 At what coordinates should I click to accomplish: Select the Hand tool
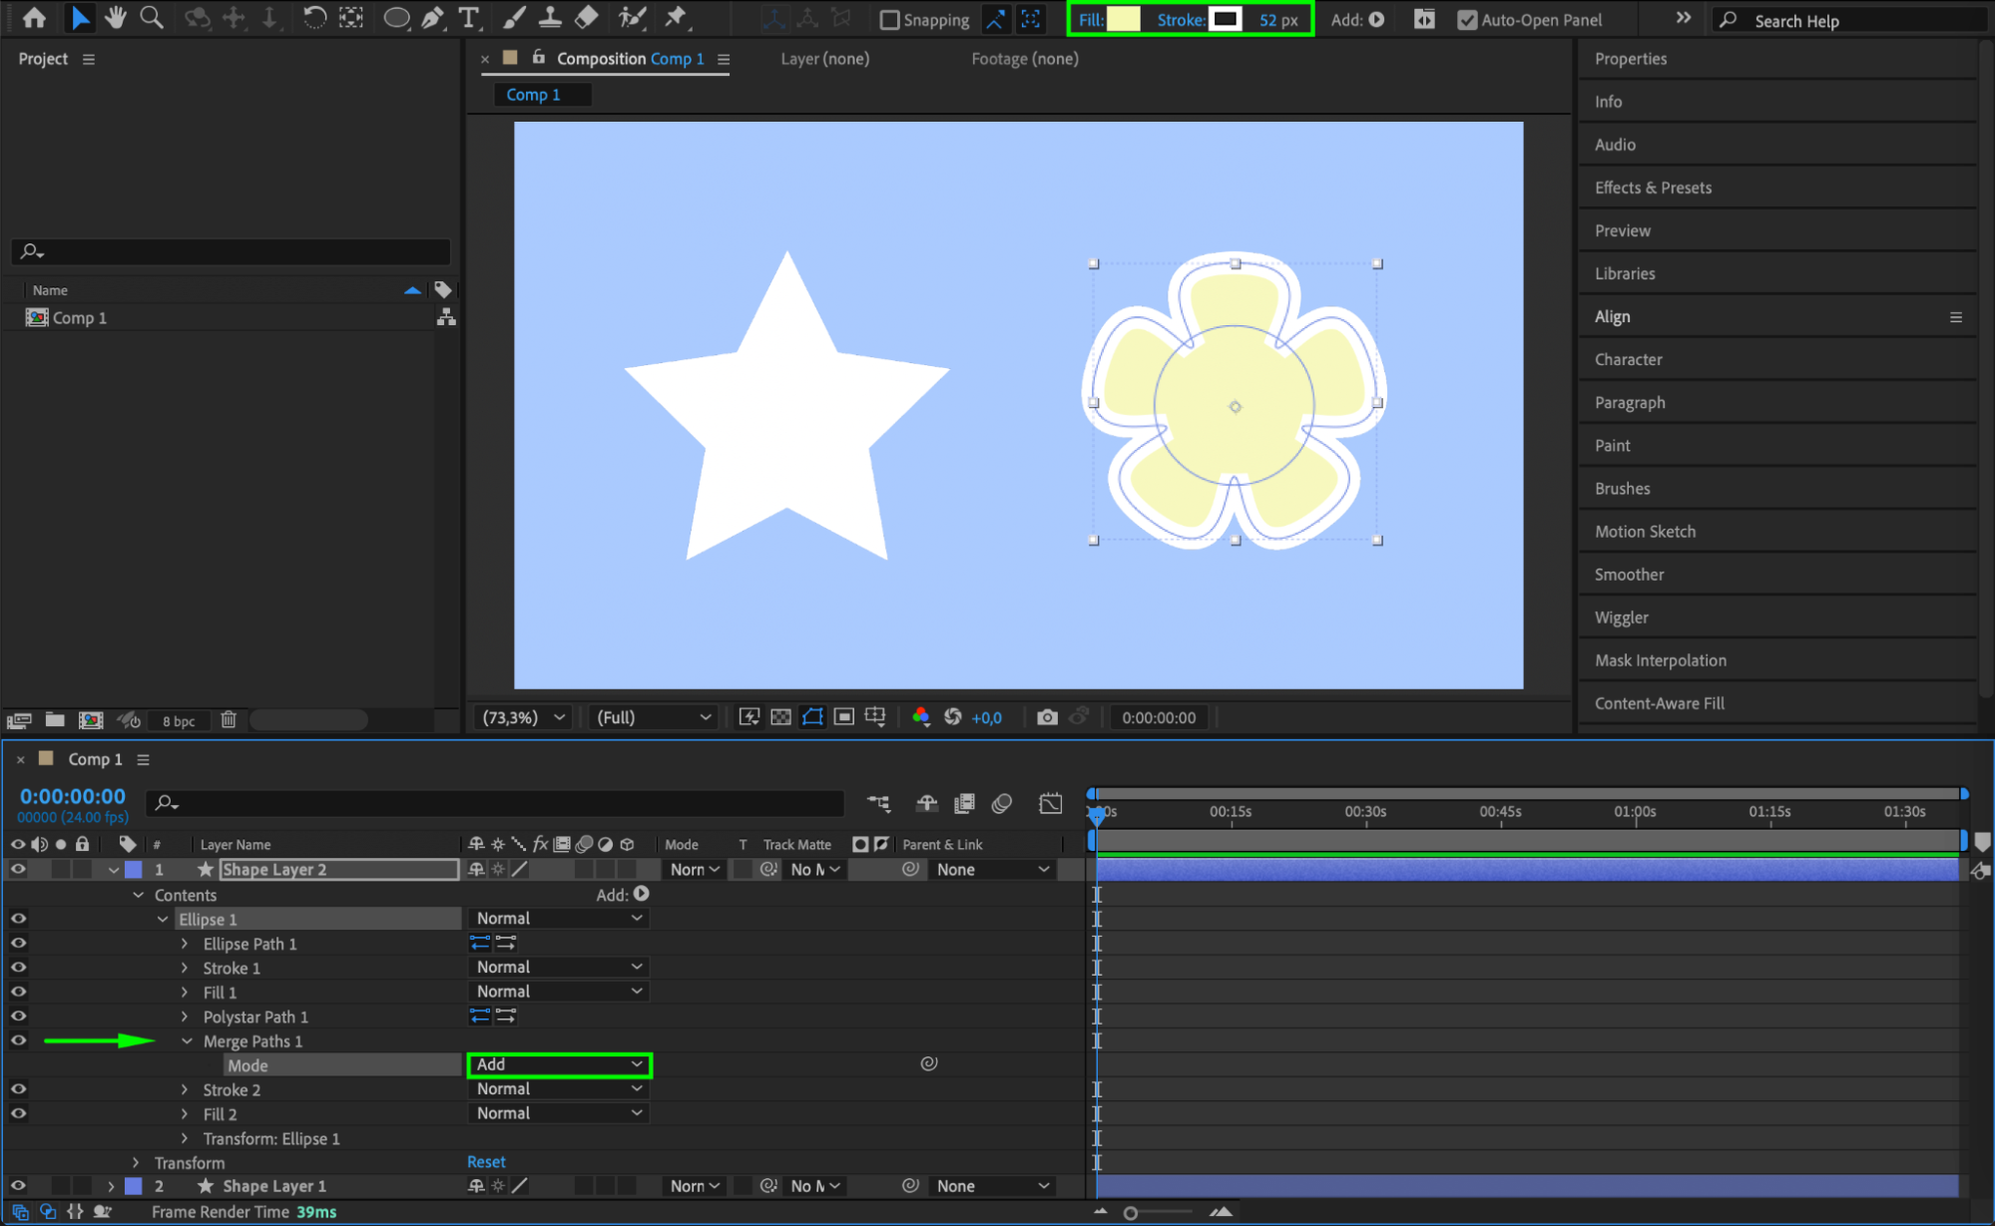[116, 18]
